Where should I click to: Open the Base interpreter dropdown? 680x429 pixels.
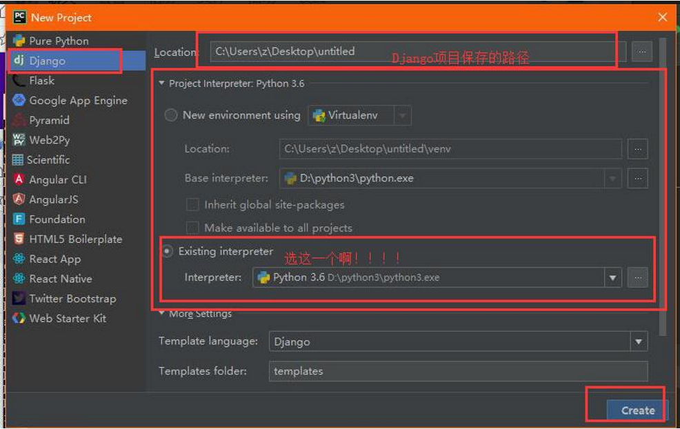612,178
